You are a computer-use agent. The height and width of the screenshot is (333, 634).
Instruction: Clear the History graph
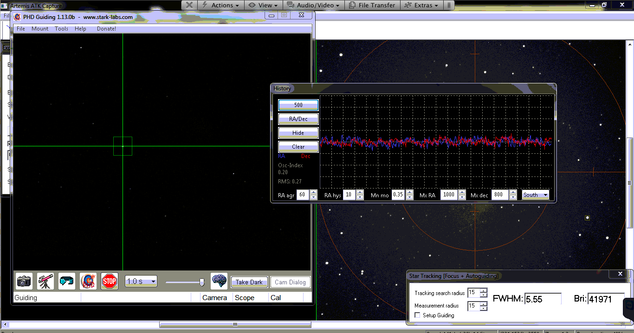(x=298, y=147)
